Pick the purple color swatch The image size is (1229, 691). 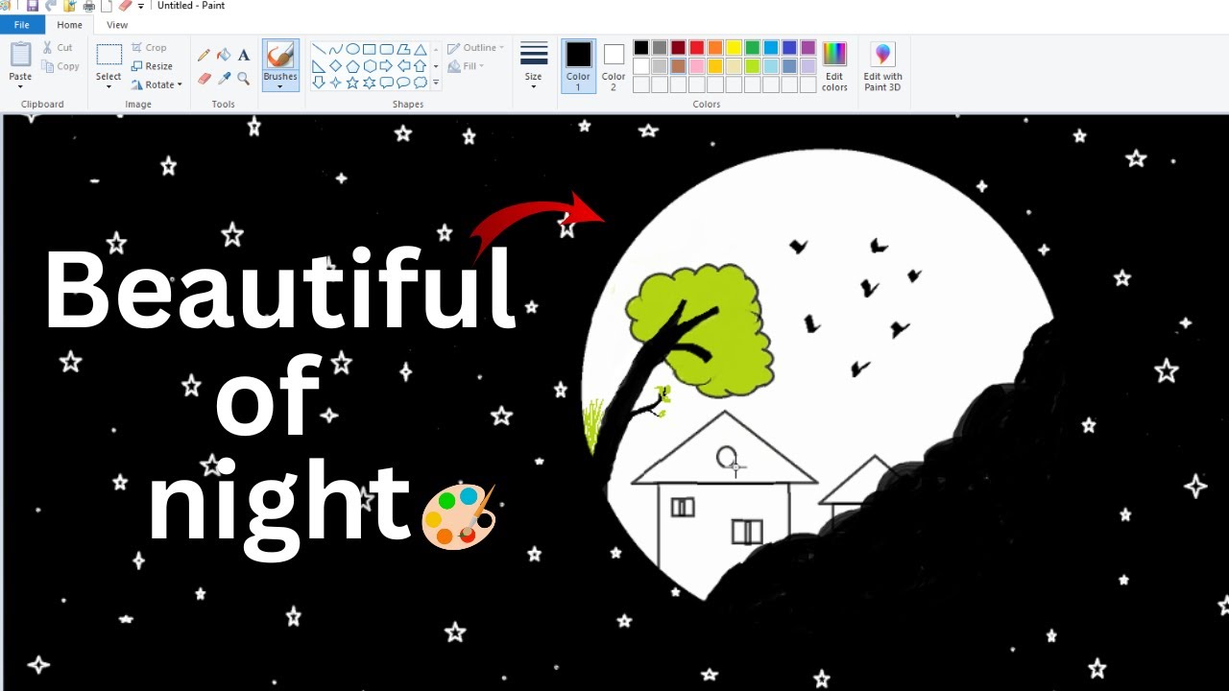(x=808, y=47)
